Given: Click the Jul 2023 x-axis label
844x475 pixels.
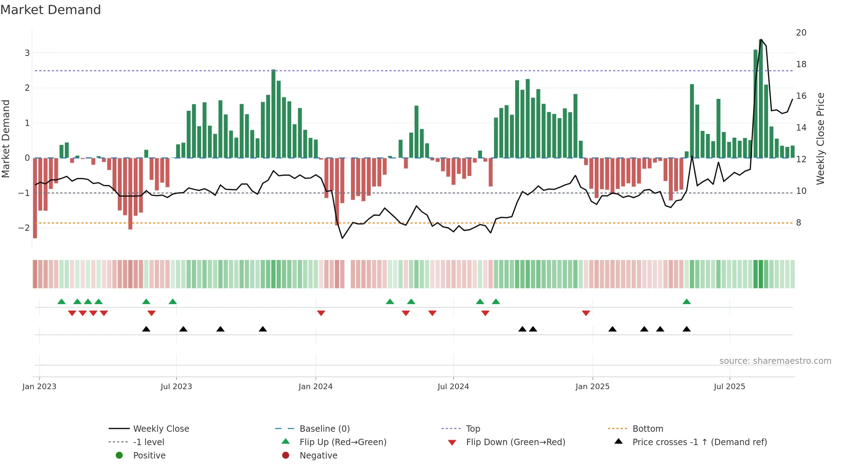Looking at the screenshot, I should click(x=176, y=386).
